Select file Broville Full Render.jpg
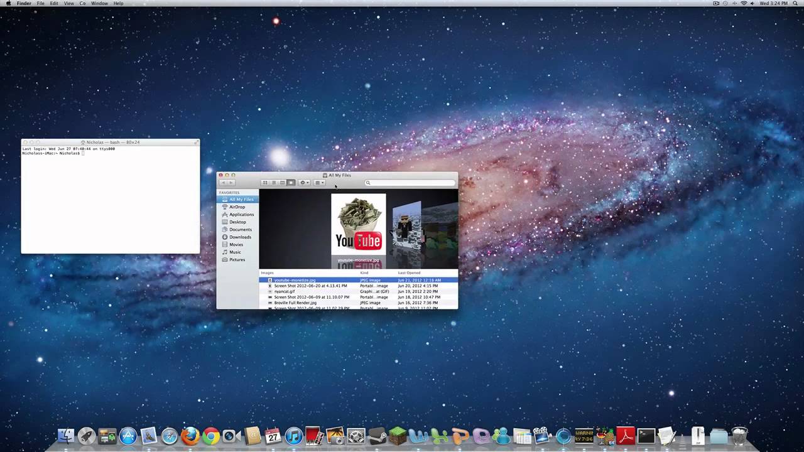The height and width of the screenshot is (452, 804). 359,303
